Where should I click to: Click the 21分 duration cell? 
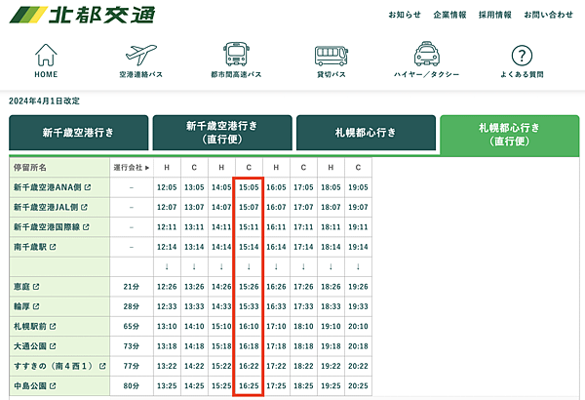coord(132,287)
